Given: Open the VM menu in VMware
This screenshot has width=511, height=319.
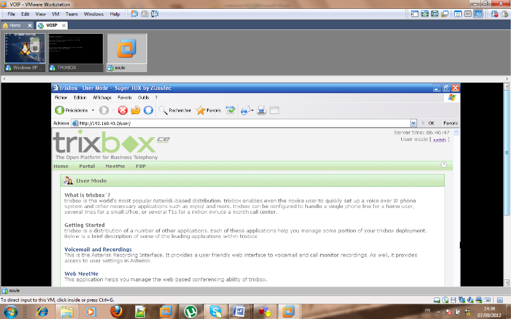Looking at the screenshot, I should [56, 14].
